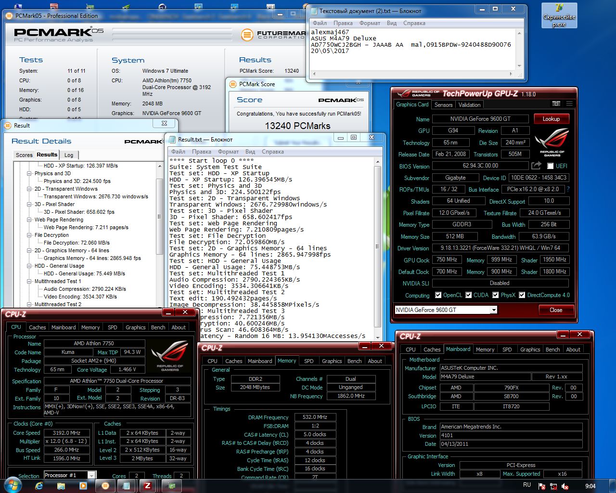Click the DRAM Frequency 532.0 MHz value

click(x=315, y=417)
